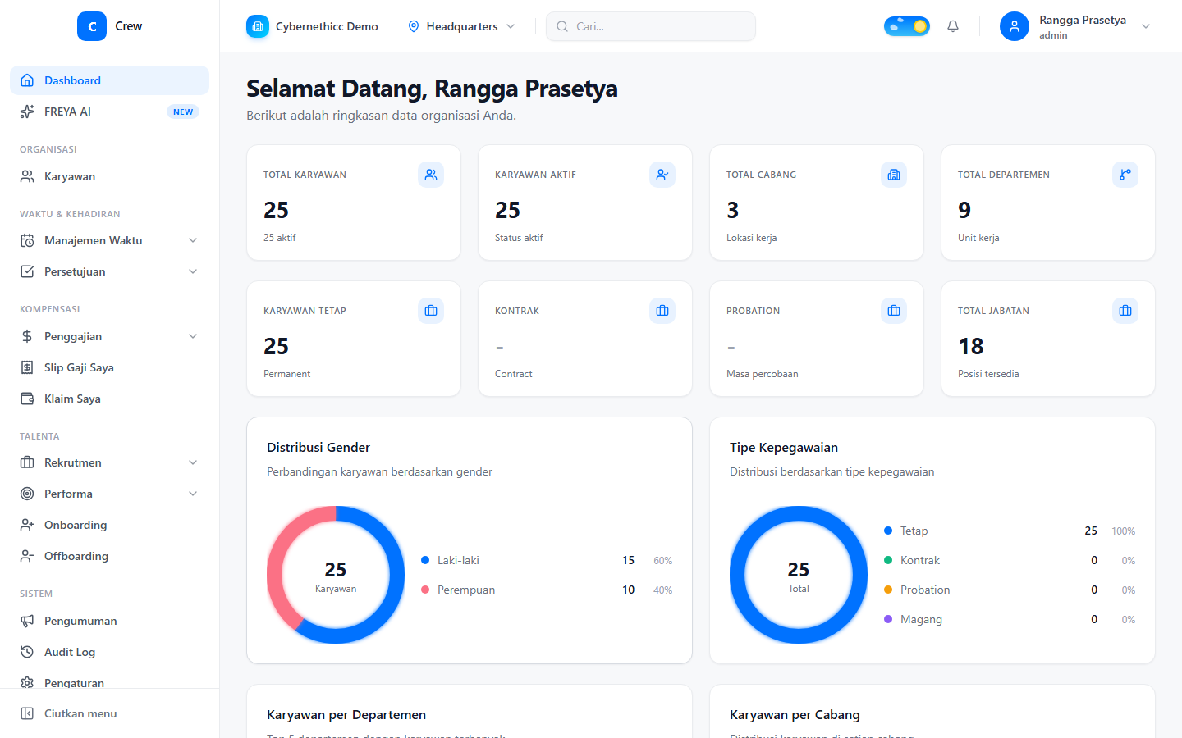
Task: Click the Total Karyawan people icon
Action: pyautogui.click(x=431, y=175)
